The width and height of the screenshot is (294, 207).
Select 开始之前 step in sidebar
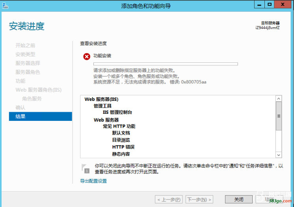click(x=25, y=45)
